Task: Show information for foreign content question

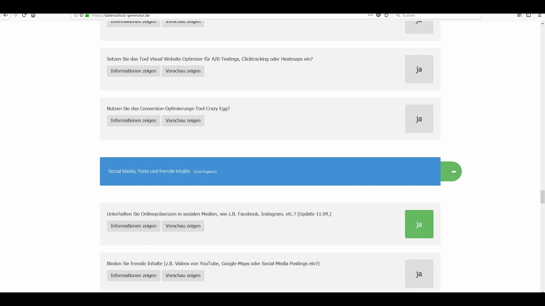Action: pos(134,276)
